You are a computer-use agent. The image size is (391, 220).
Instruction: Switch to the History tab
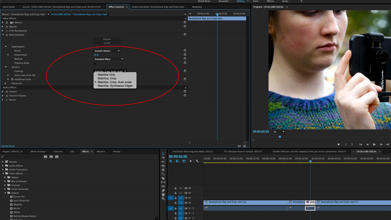[x=116, y=152]
